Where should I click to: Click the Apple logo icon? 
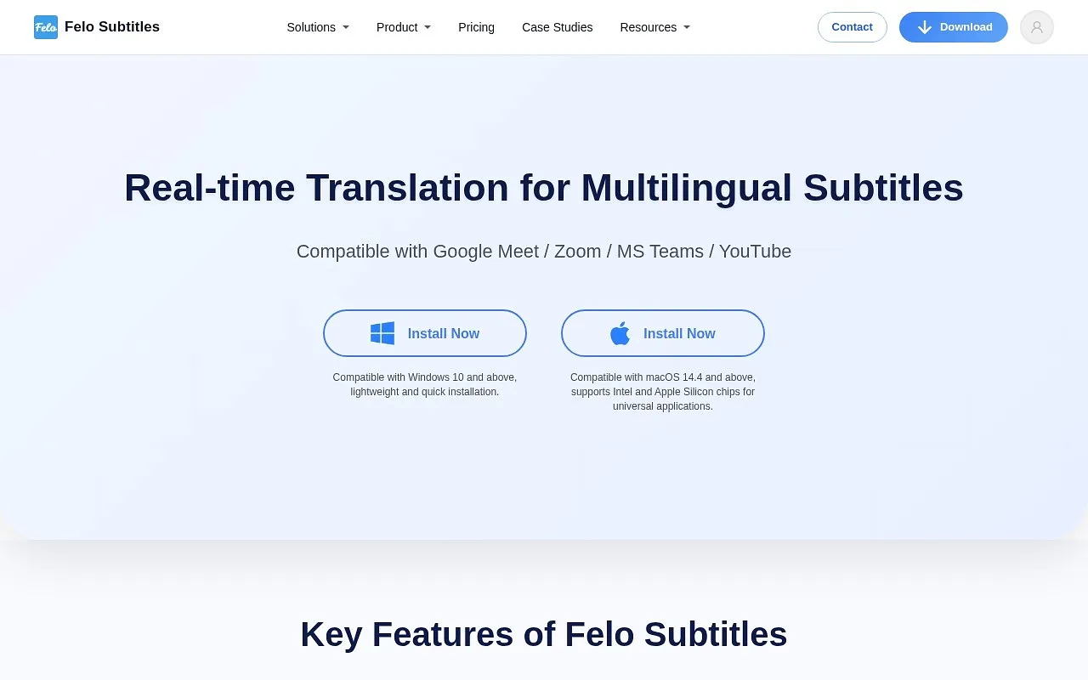click(620, 333)
